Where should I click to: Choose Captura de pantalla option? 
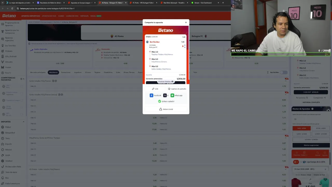tap(177, 89)
